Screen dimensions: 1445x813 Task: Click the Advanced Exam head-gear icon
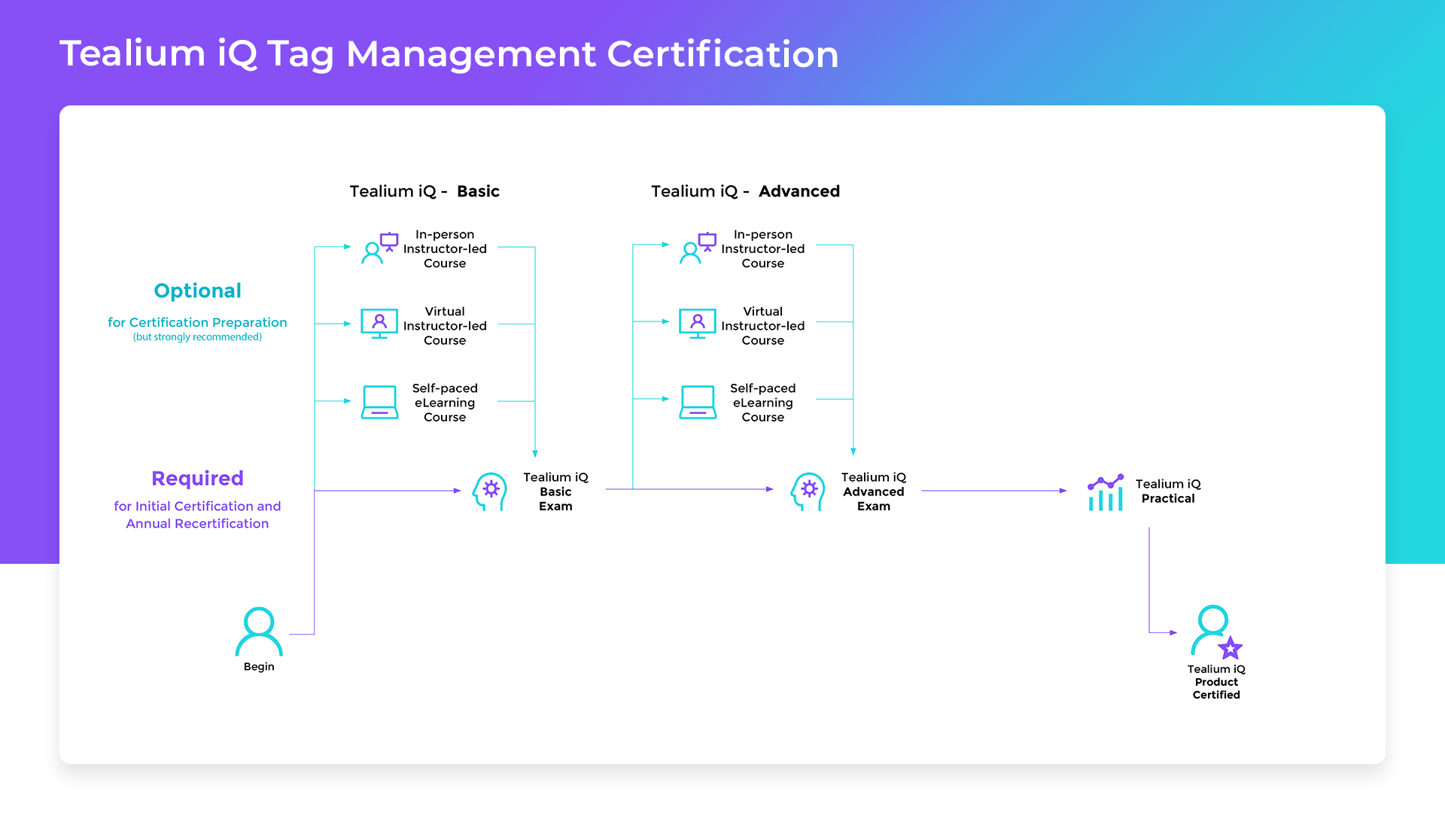coord(808,492)
